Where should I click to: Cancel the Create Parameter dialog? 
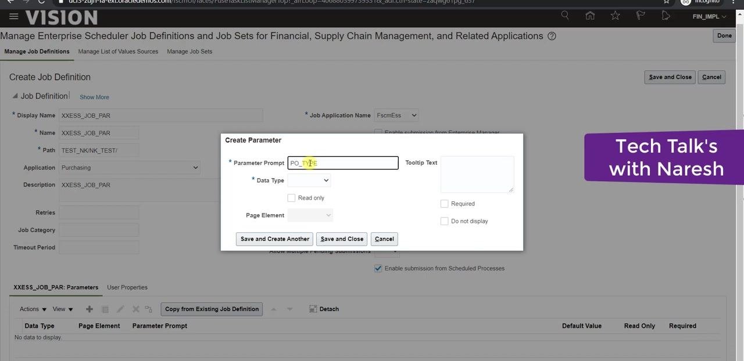click(x=384, y=239)
